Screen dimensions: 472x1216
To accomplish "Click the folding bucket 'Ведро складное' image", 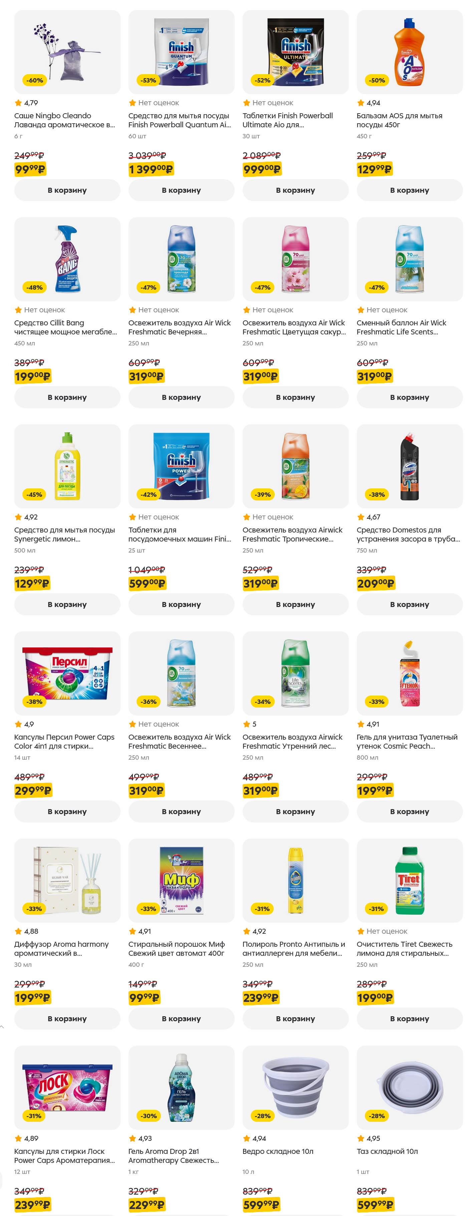I will pyautogui.click(x=295, y=1088).
